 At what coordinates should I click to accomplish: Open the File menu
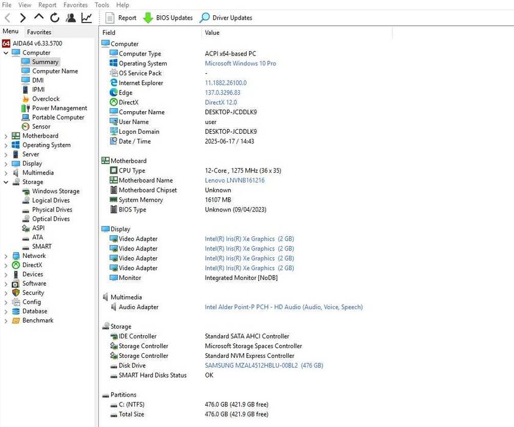[x=7, y=5]
